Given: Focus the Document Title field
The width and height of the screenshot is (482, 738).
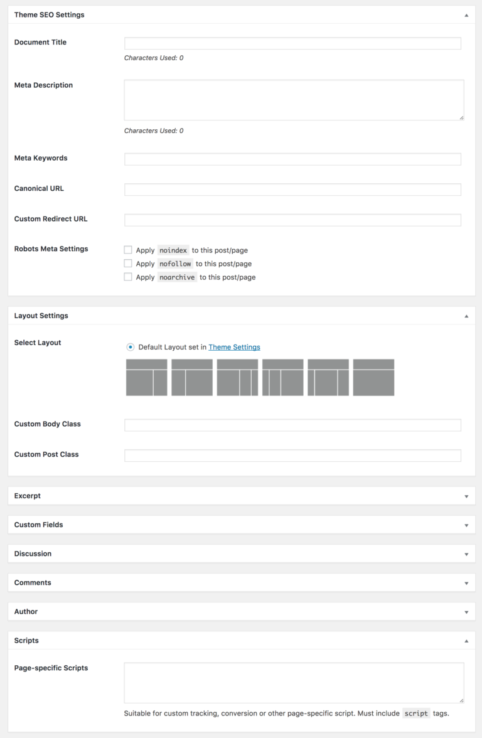Looking at the screenshot, I should (292, 43).
